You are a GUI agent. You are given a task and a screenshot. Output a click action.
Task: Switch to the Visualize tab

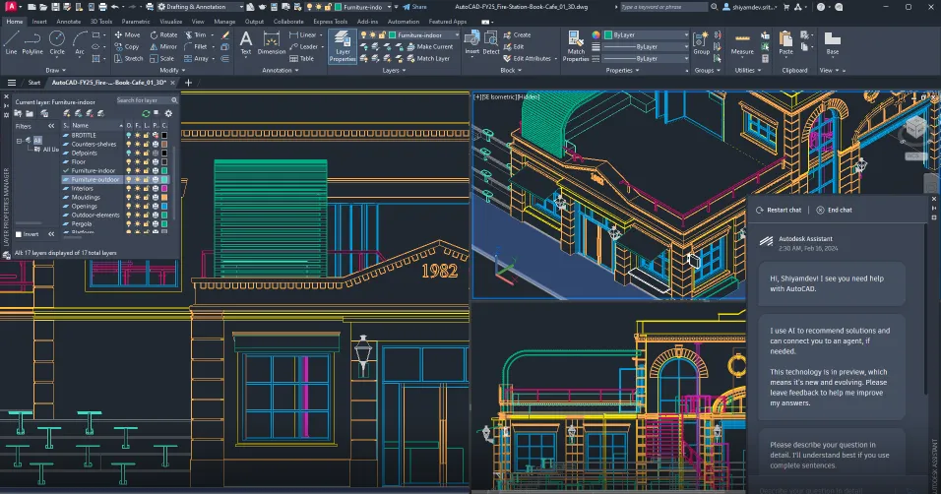171,22
